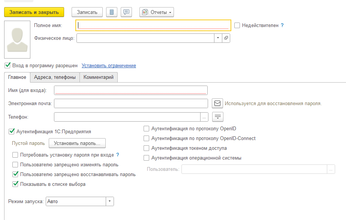Open the discussion speech-bubble icon

[126, 12]
